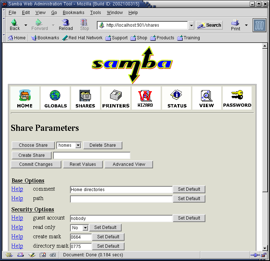The image size is (270, 261).
Task: Open Address Book status bar icon
Action: pos(43,255)
